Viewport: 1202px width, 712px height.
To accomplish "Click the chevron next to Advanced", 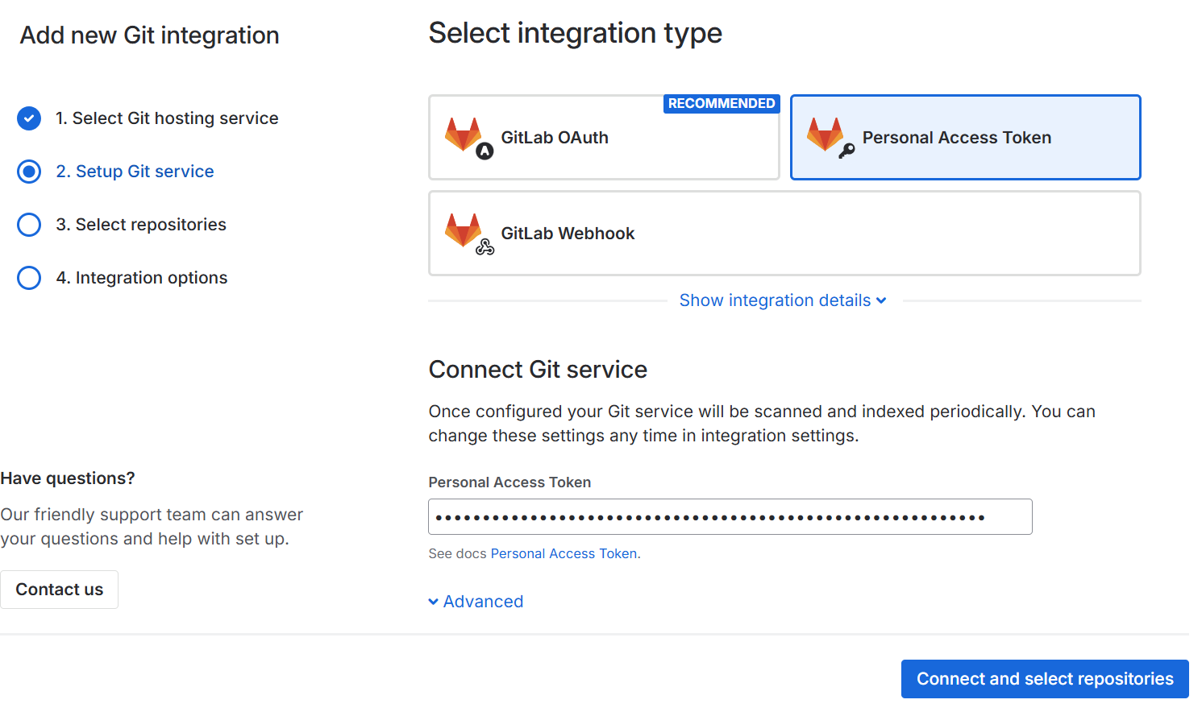I will pos(434,602).
